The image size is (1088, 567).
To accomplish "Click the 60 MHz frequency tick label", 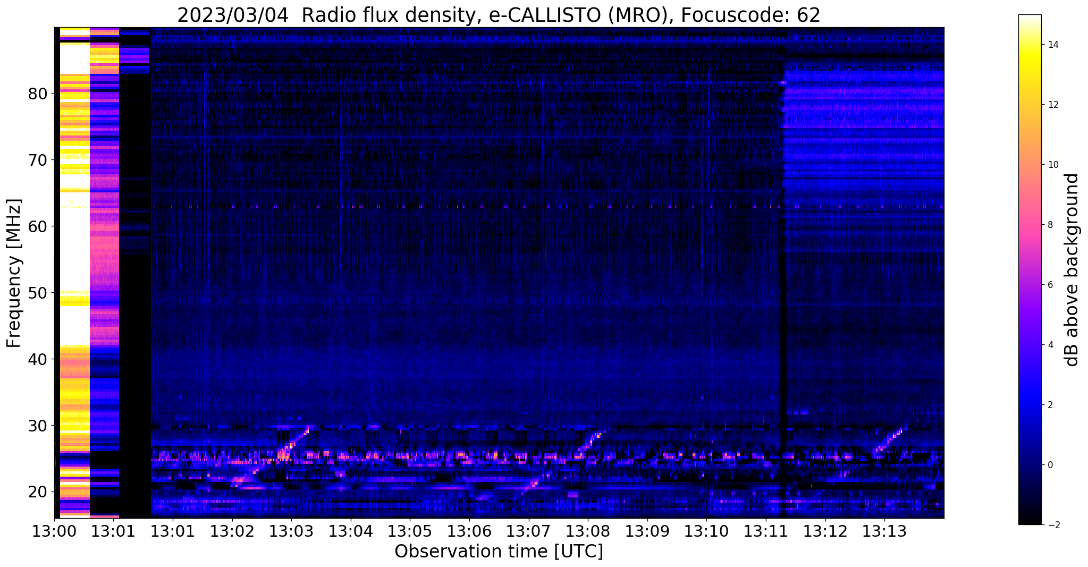I will point(38,226).
